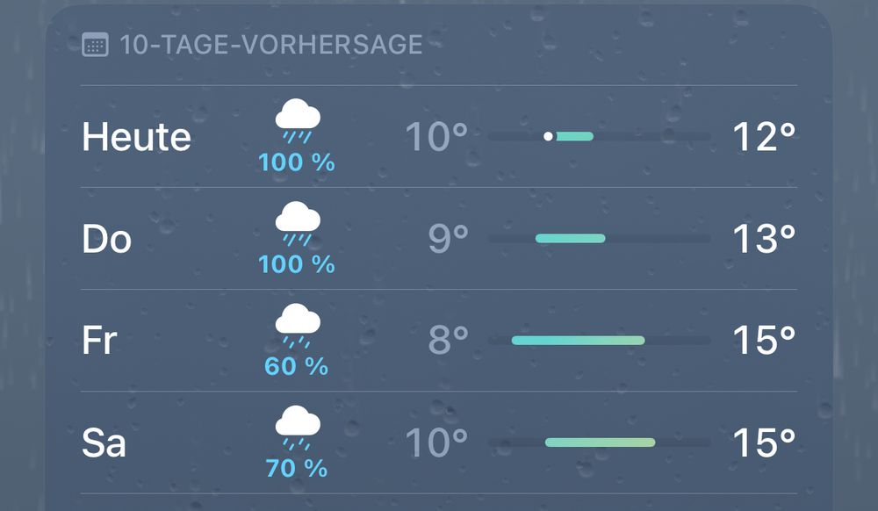The width and height of the screenshot is (878, 511).
Task: Expand the Sa daily forecast details
Action: tap(439, 441)
